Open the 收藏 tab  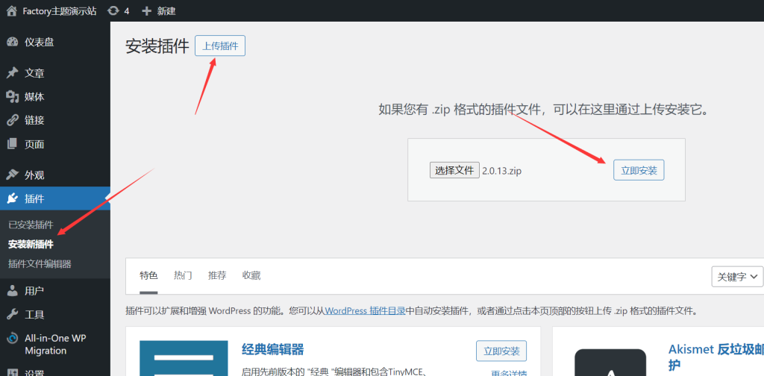pos(251,275)
